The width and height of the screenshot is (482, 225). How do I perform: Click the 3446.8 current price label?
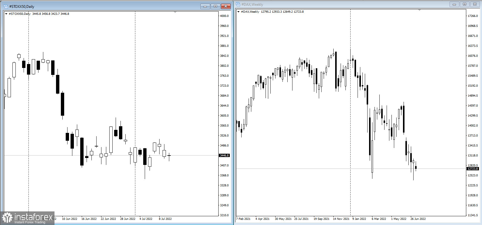tap(224, 155)
